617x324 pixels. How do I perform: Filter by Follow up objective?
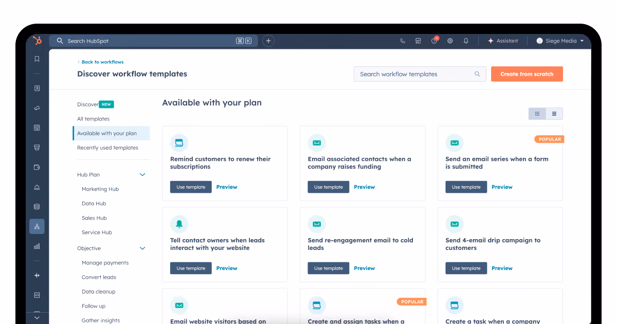click(94, 306)
